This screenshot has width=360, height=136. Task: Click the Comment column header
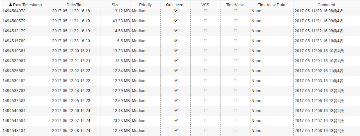coord(326,5)
